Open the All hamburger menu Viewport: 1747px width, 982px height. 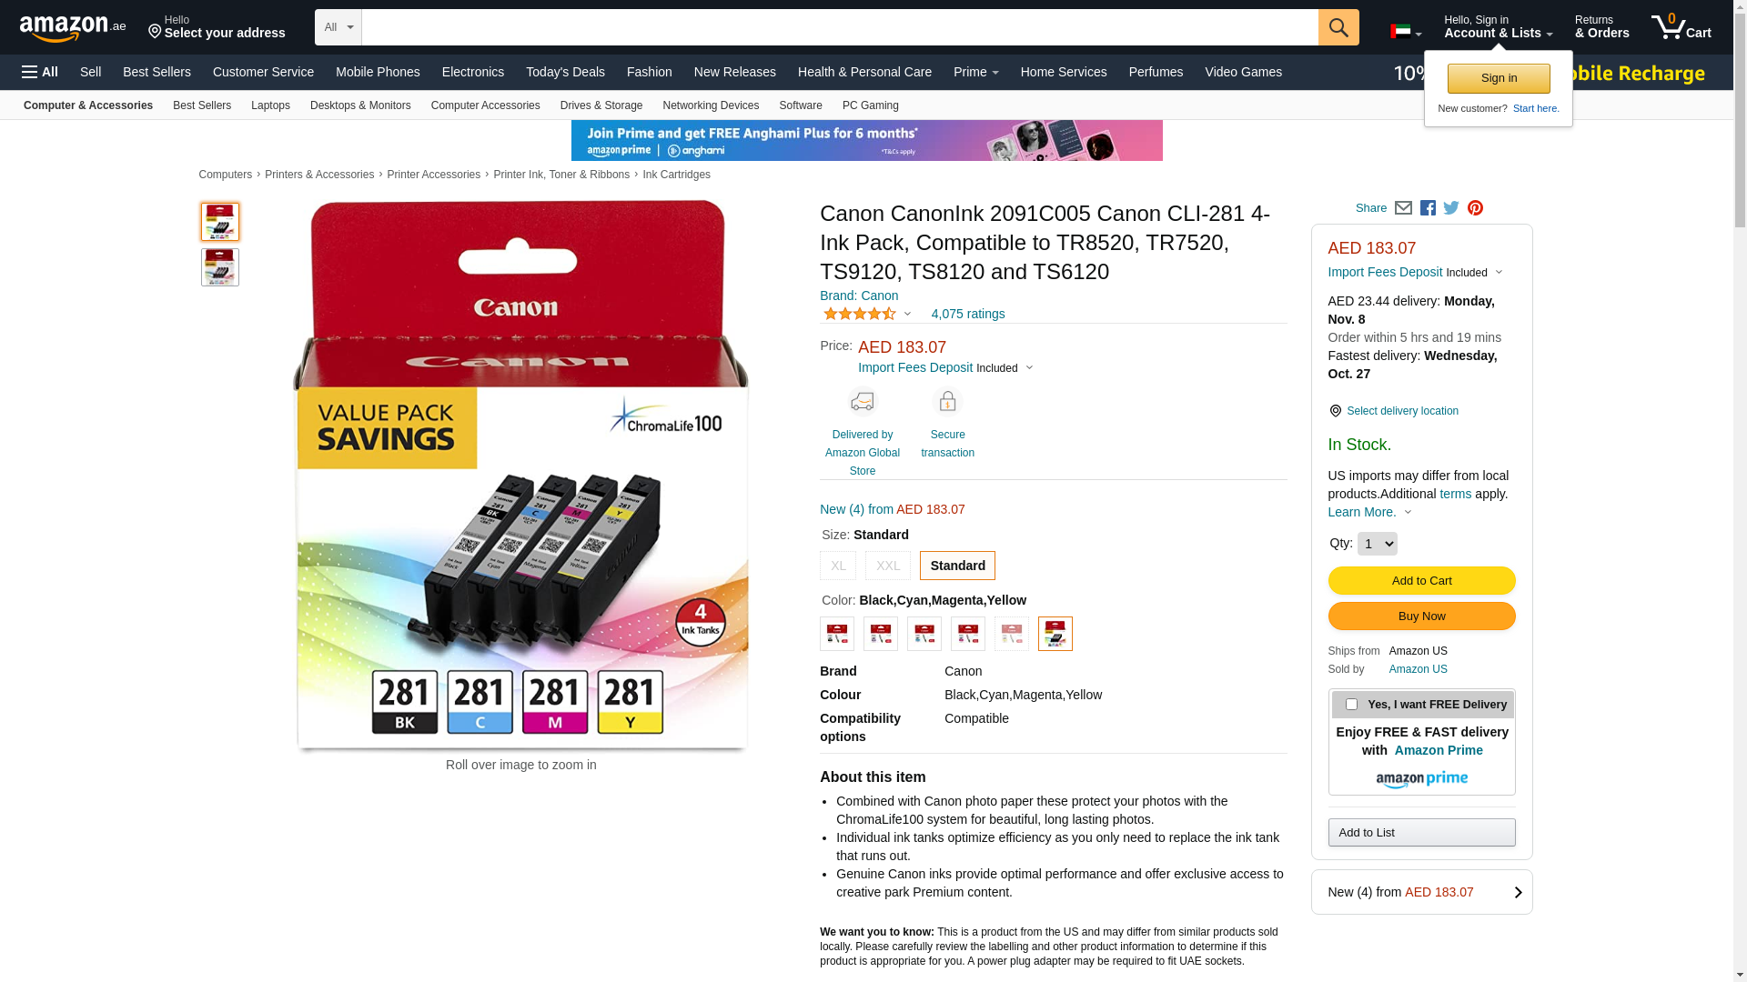40,72
